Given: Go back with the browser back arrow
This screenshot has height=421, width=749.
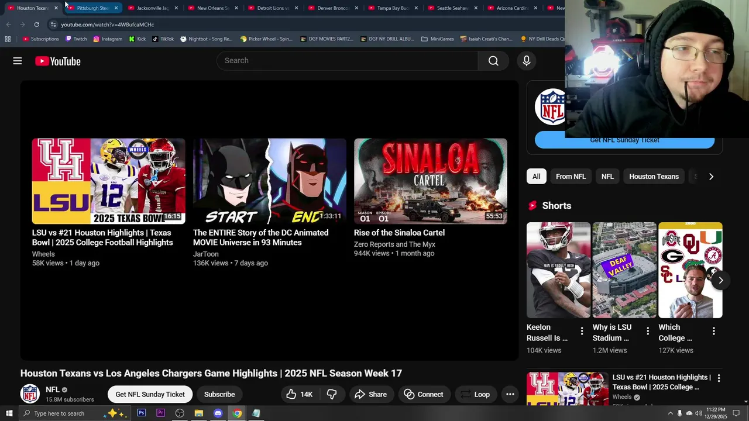Looking at the screenshot, I should coord(8,25).
